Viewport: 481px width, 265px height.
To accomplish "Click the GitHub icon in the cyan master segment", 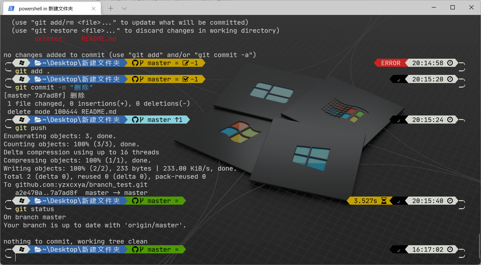I will tap(135, 120).
